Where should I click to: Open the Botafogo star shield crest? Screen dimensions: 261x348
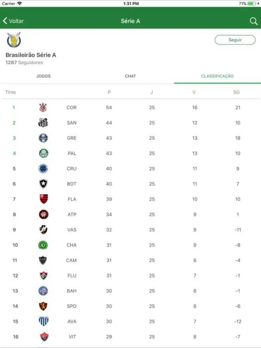click(43, 184)
